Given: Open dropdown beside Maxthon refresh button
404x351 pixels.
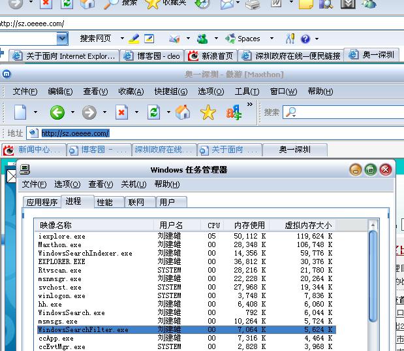Looking at the screenshot, I should [x=168, y=112].
